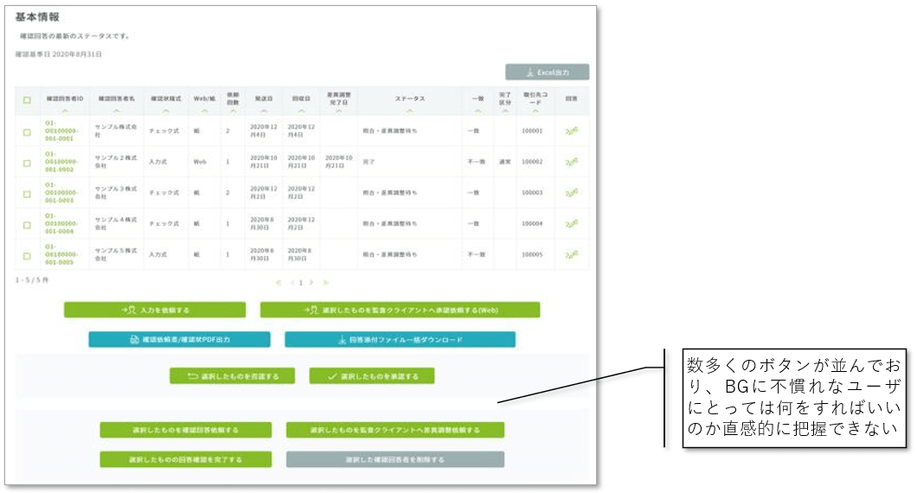This screenshot has width=917, height=493.
Task: Sort by ステータス column arrow
Action: pos(409,111)
